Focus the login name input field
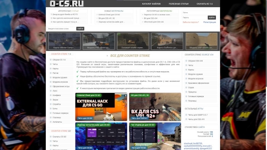267x150 pixels. point(199,13)
